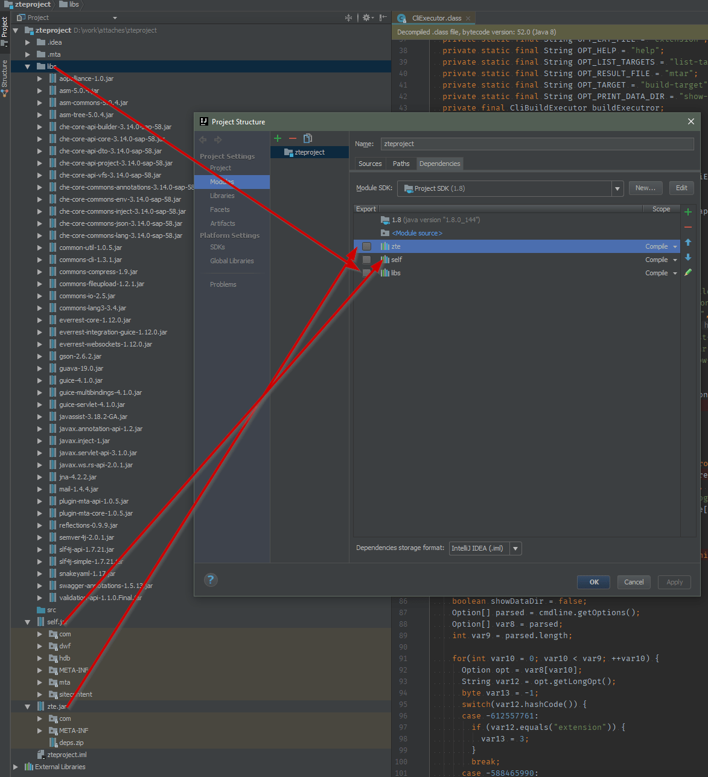Open the Compile scope dropdown for zte

[x=674, y=246]
